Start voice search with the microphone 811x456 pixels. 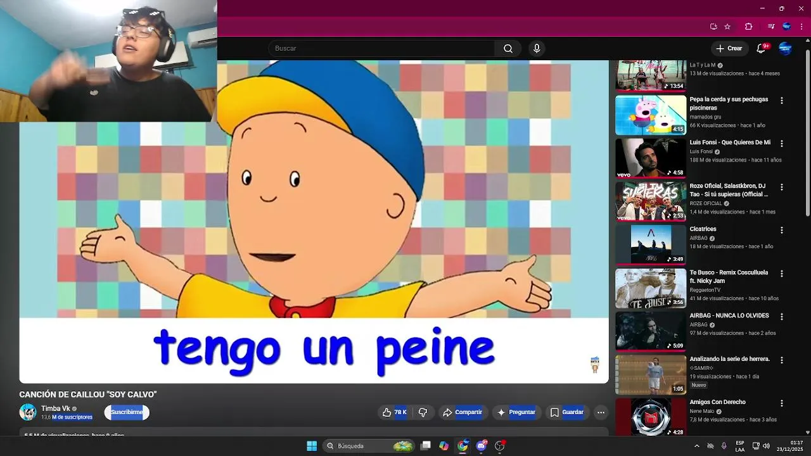pyautogui.click(x=537, y=48)
